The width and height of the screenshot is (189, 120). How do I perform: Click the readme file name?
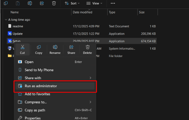point(18,26)
